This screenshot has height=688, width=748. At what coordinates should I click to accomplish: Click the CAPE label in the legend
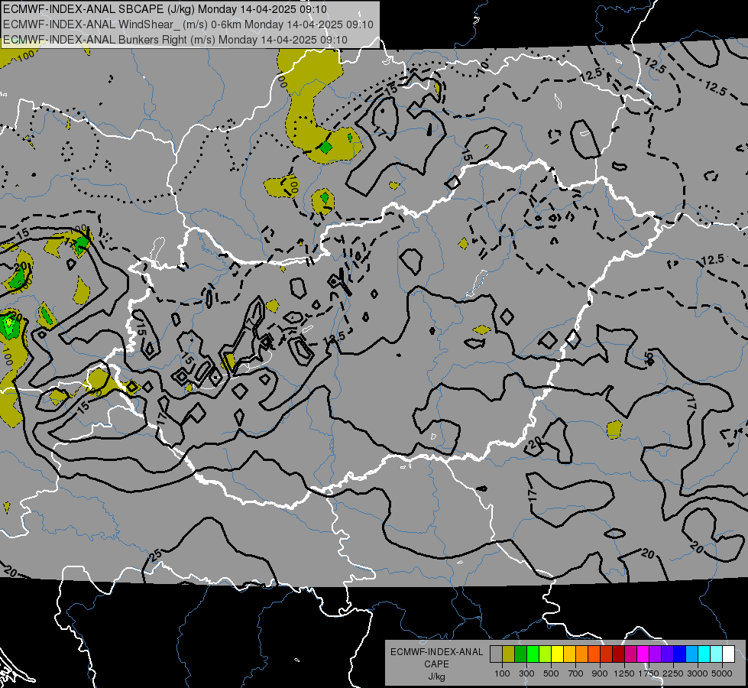(436, 664)
